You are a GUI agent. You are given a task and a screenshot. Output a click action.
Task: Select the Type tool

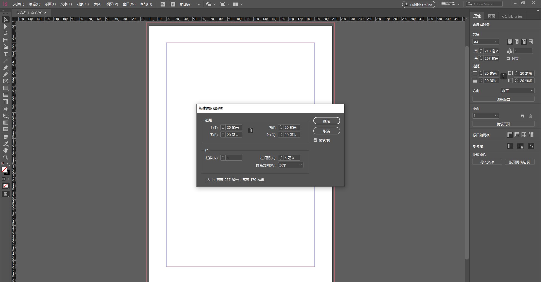pyautogui.click(x=5, y=54)
